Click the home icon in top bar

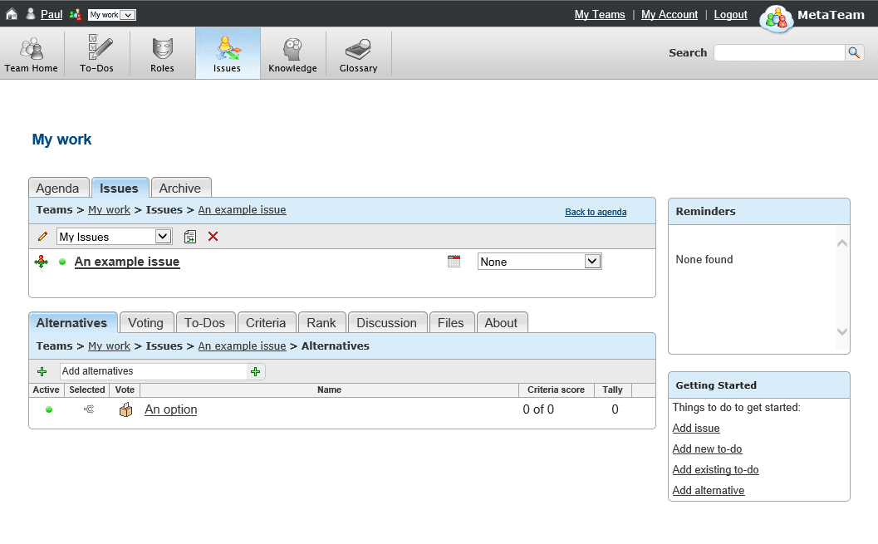[11, 15]
